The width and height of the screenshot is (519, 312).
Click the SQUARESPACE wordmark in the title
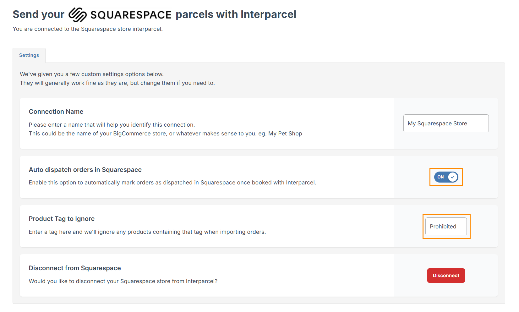pyautogui.click(x=131, y=15)
